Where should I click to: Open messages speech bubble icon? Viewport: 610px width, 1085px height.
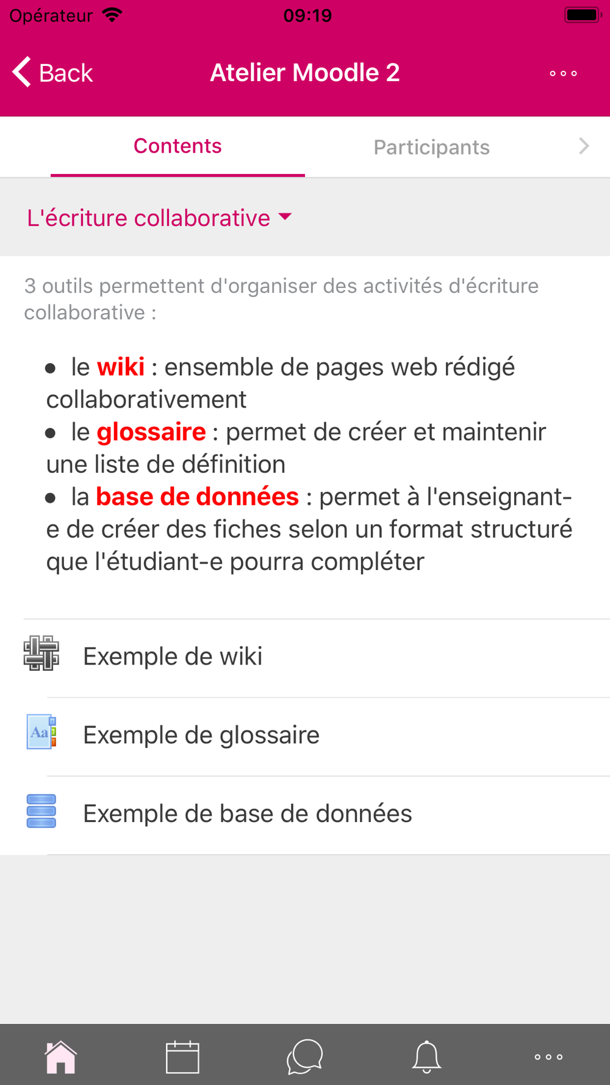[304, 1057]
